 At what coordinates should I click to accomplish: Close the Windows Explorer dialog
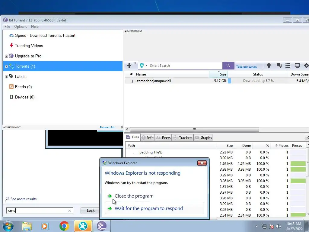pyautogui.click(x=202, y=163)
